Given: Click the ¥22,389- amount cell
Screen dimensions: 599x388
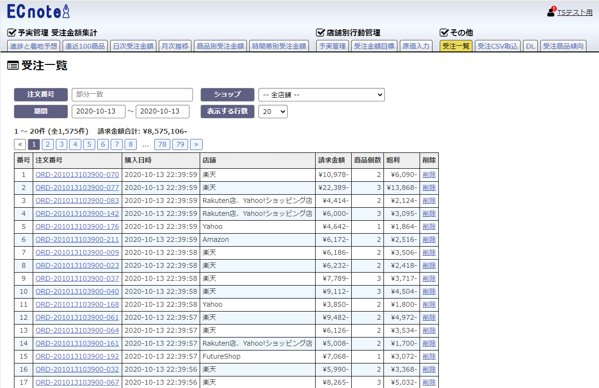Looking at the screenshot, I should 333,188.
